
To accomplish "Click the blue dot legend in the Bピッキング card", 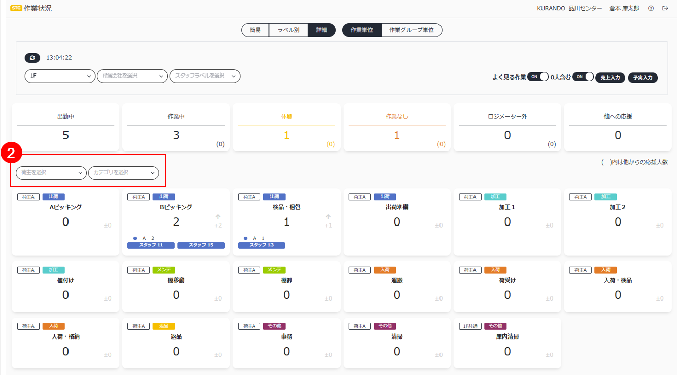I will (135, 238).
